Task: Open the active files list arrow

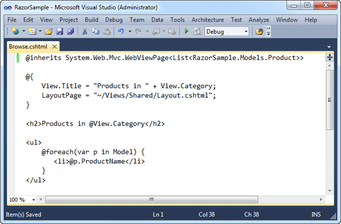Action: pyautogui.click(x=329, y=47)
